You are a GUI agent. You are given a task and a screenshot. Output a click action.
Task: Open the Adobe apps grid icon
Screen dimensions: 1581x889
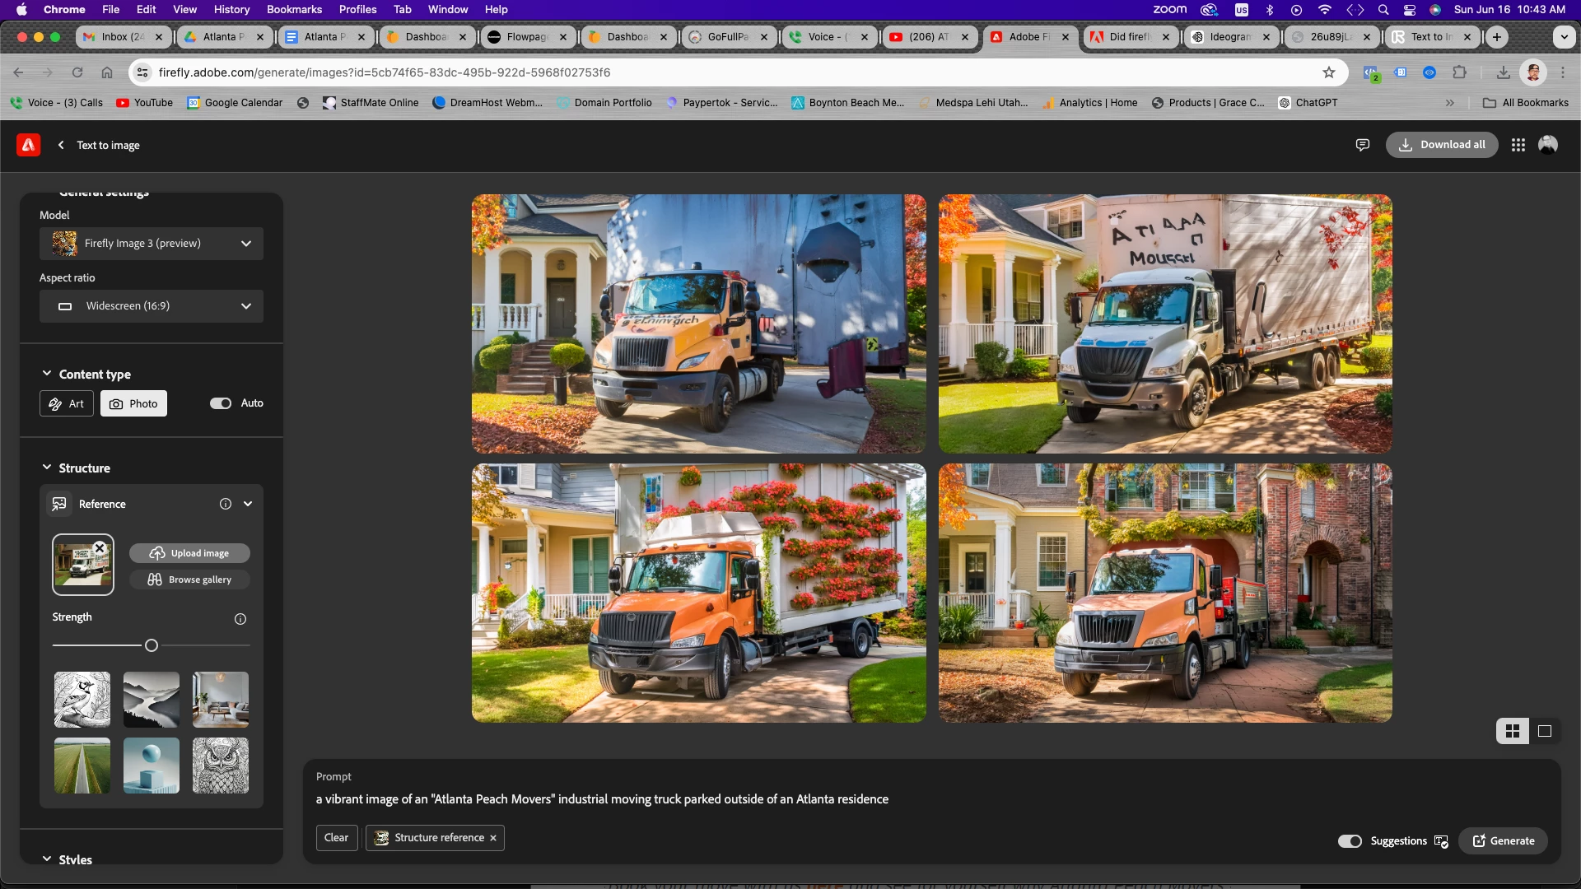[1518, 145]
